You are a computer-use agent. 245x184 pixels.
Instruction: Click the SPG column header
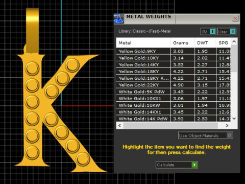pyautogui.click(x=224, y=43)
